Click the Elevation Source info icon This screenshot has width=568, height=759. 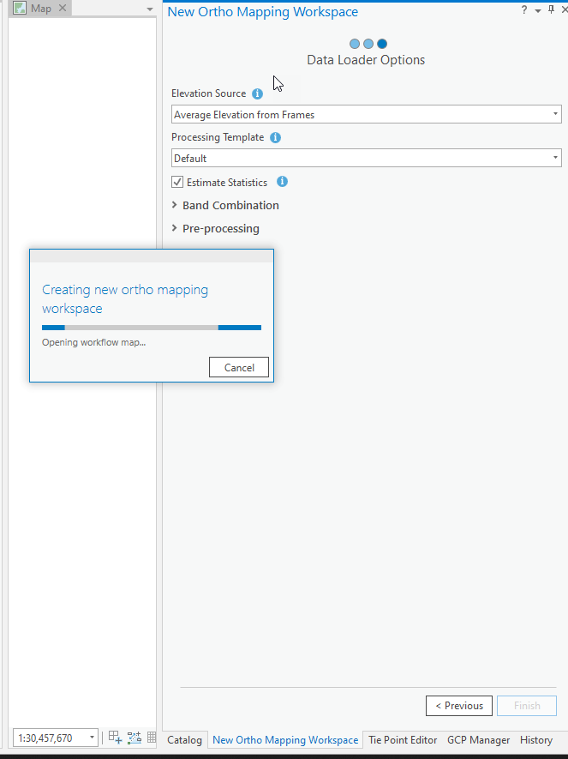257,93
